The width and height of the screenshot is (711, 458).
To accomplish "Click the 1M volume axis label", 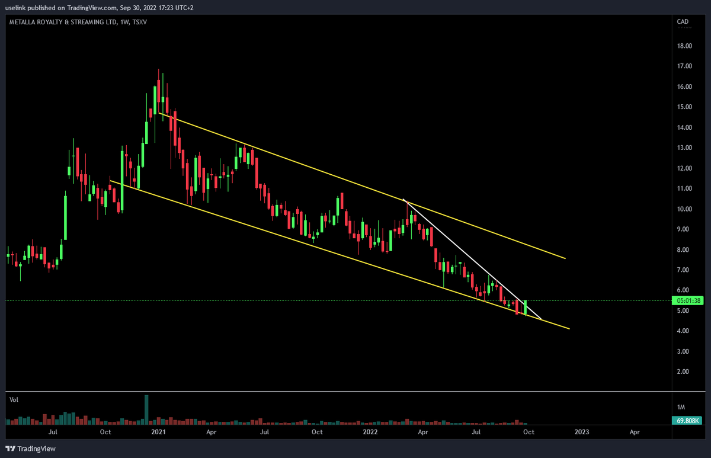I will pos(681,407).
